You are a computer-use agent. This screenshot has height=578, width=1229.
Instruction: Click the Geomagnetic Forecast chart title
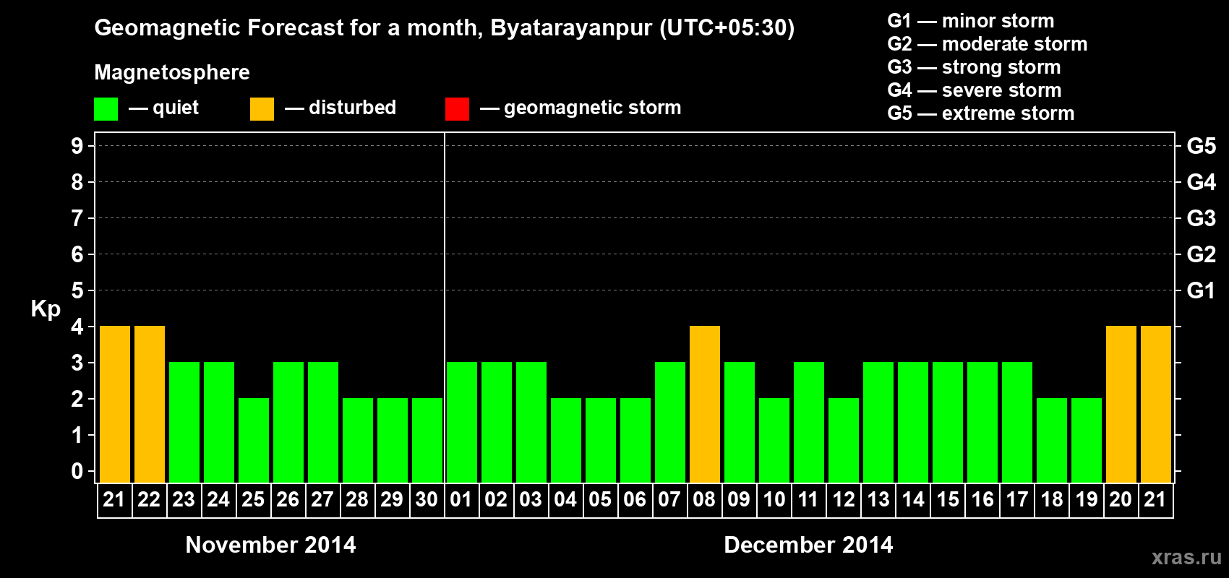[x=445, y=28]
